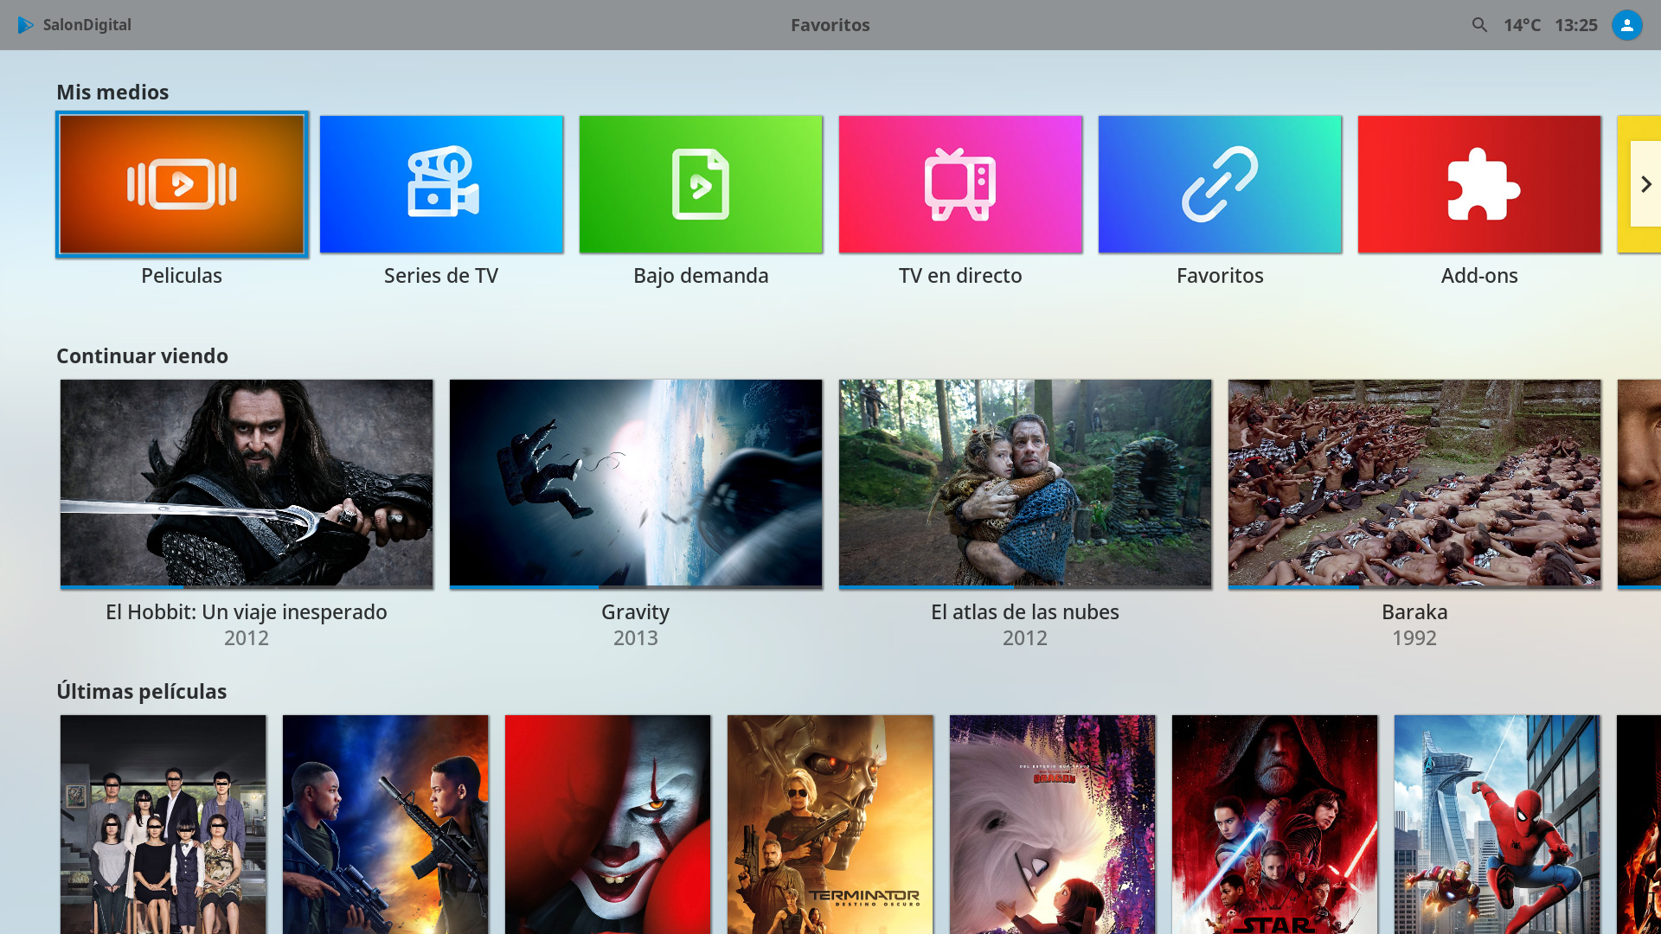The image size is (1661, 934).
Task: Open the Spider-Man Homecoming poster
Action: pos(1497,824)
